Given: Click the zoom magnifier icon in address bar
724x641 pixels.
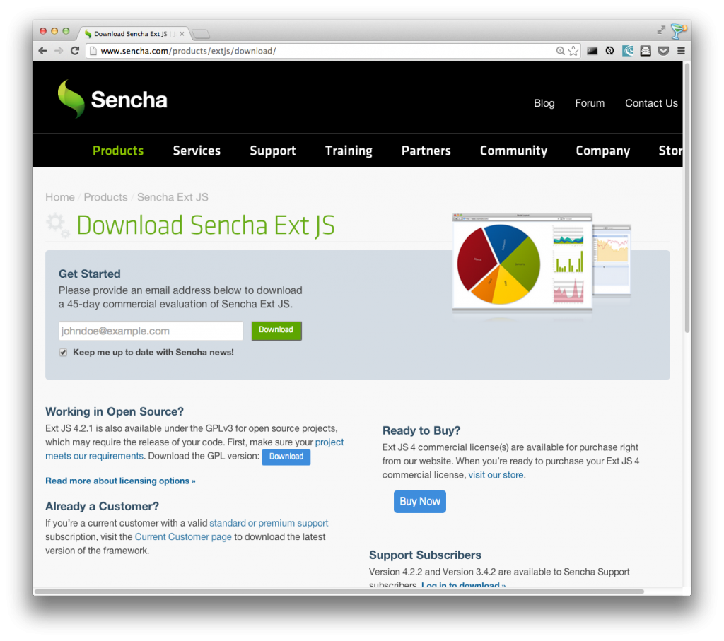Looking at the screenshot, I should tap(560, 51).
